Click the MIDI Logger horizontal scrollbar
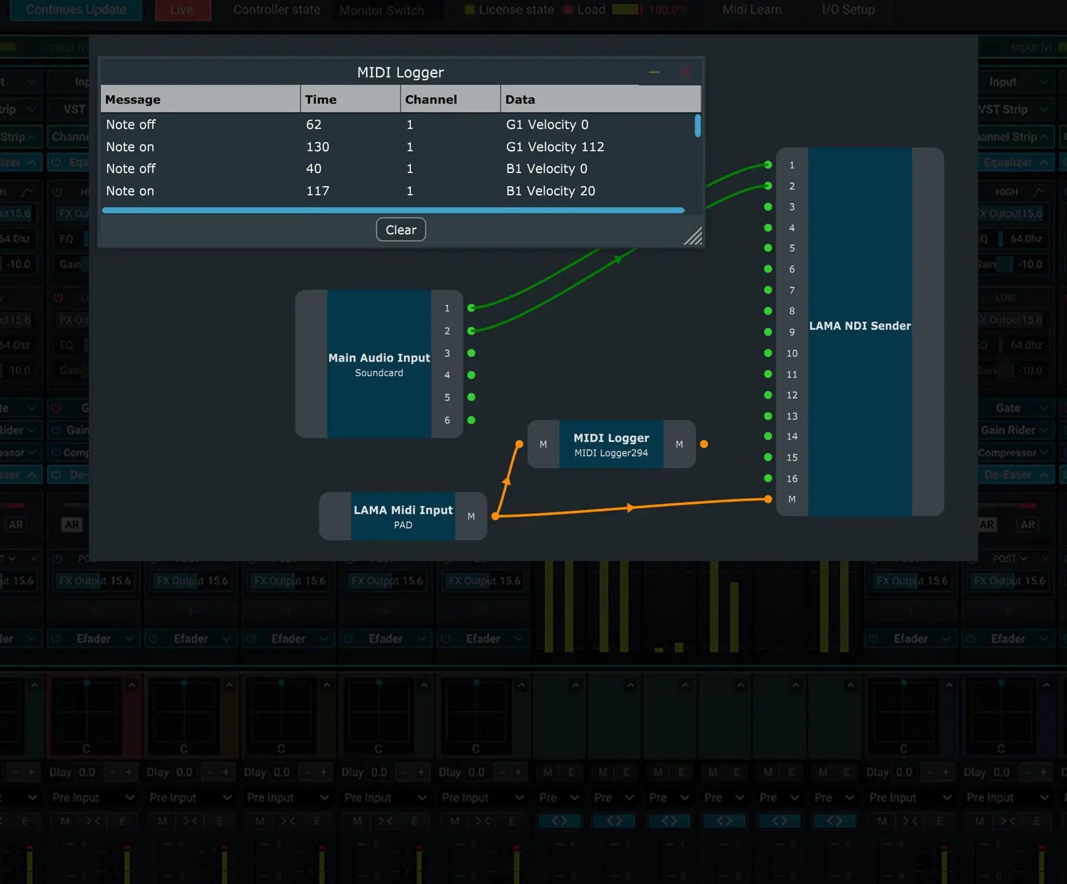The width and height of the screenshot is (1067, 884). click(393, 210)
